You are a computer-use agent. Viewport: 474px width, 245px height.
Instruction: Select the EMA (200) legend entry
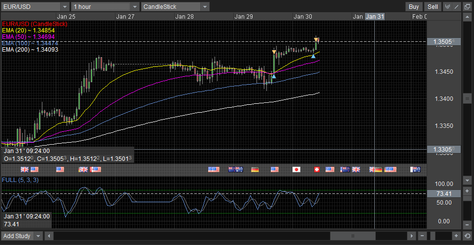30,50
